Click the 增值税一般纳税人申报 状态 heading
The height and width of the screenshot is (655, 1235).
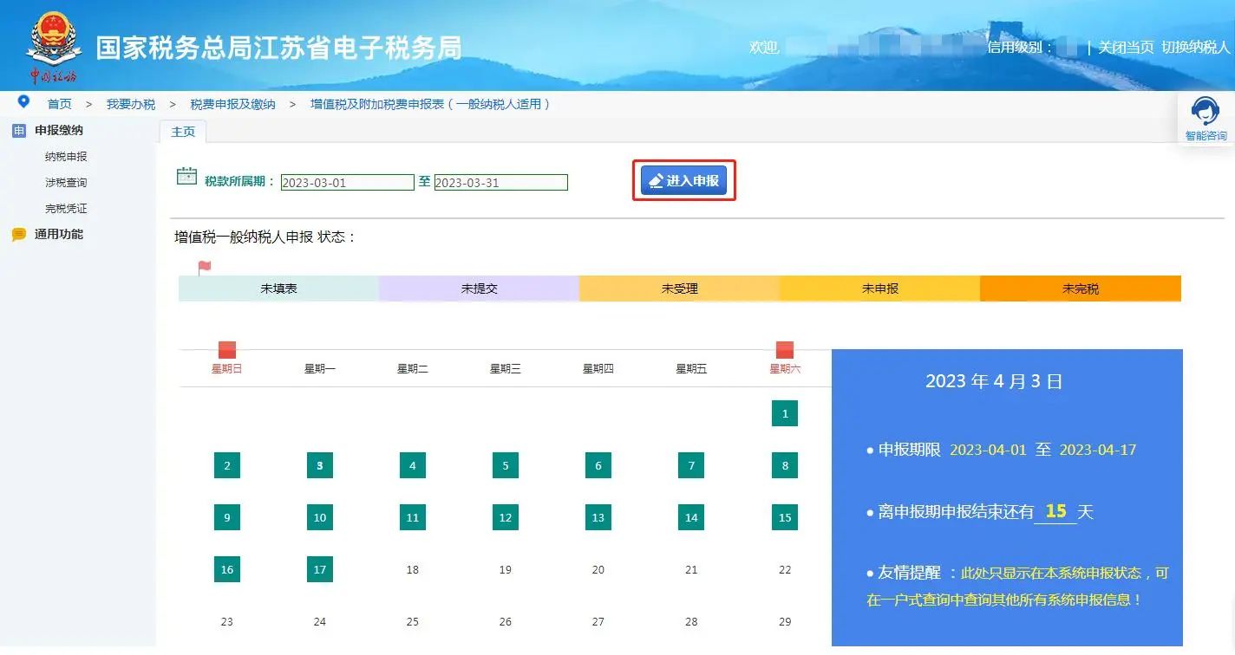265,237
